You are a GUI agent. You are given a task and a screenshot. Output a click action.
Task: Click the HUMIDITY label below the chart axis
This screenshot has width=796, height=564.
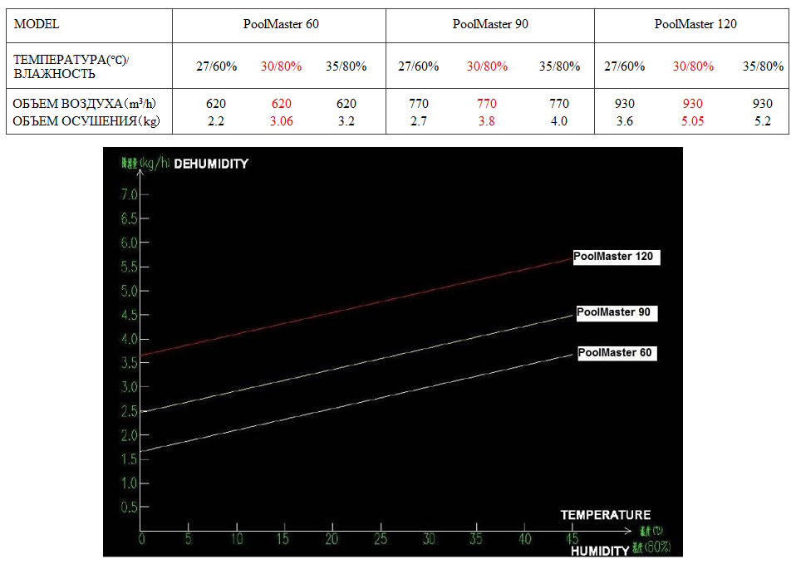coord(600,551)
